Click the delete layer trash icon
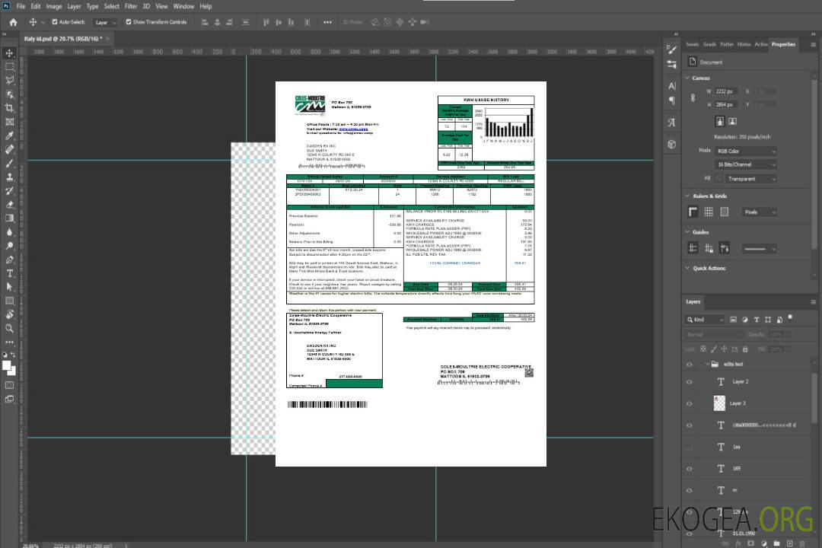 coord(802,543)
